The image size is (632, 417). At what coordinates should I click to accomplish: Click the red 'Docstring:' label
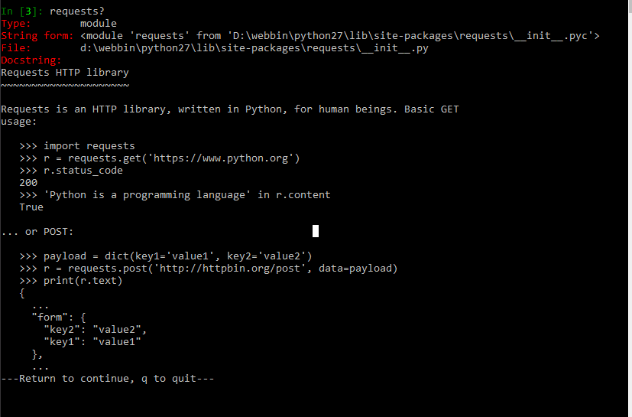coord(31,60)
